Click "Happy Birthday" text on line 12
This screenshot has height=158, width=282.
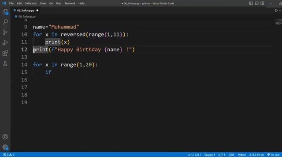(79, 50)
